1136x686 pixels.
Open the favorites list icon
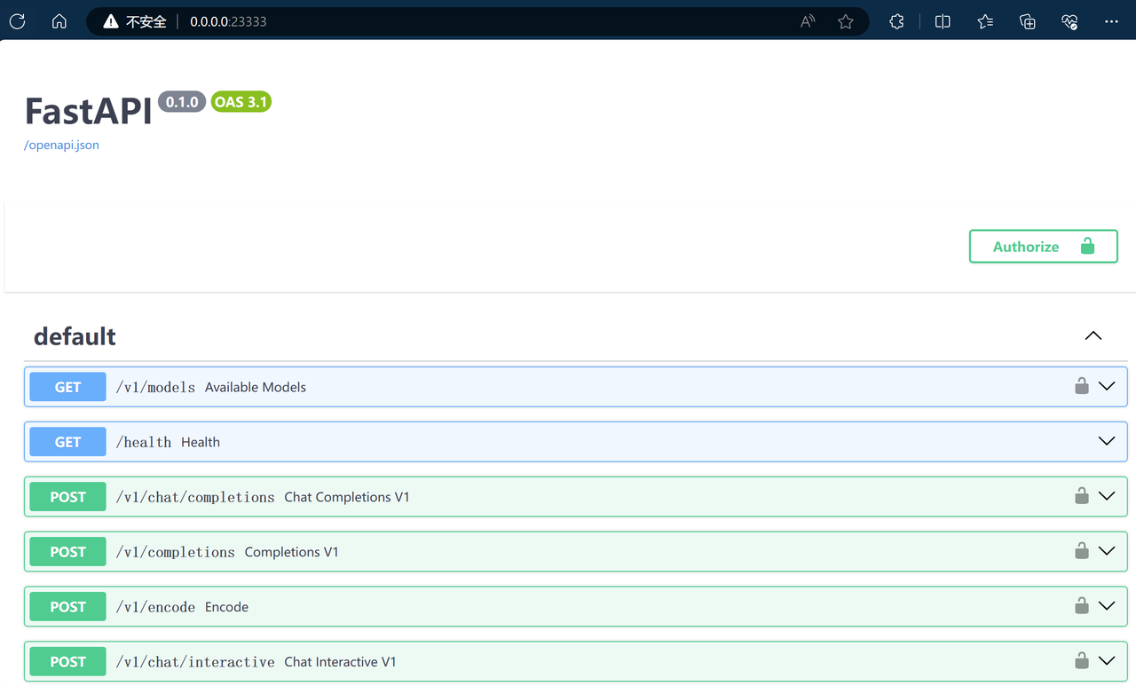(x=985, y=21)
